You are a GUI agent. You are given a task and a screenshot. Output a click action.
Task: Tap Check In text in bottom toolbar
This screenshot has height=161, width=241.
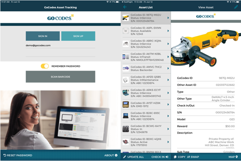tap(158, 157)
